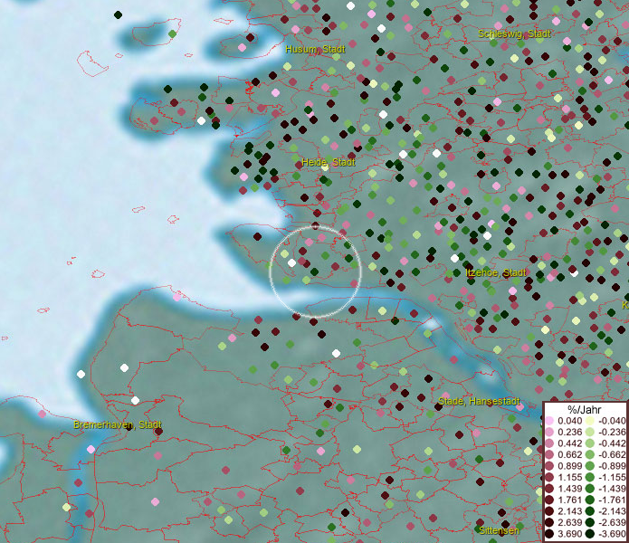Screen dimensions: 629x543
Task: Select the legend swatch for 0.442
Action: 549,443
